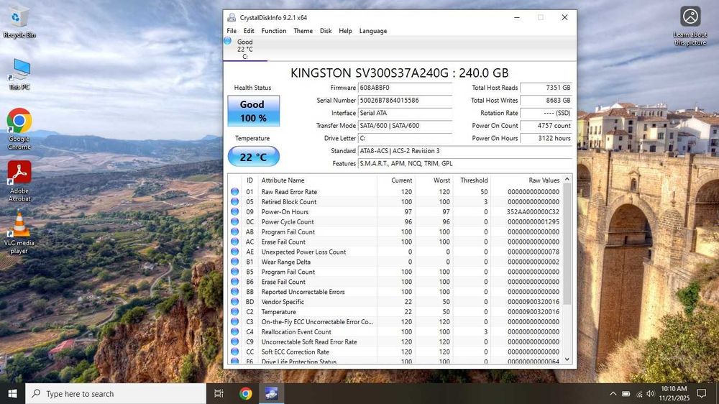Open Task View from the taskbar
Screen dimensions: 719x404
(219, 393)
